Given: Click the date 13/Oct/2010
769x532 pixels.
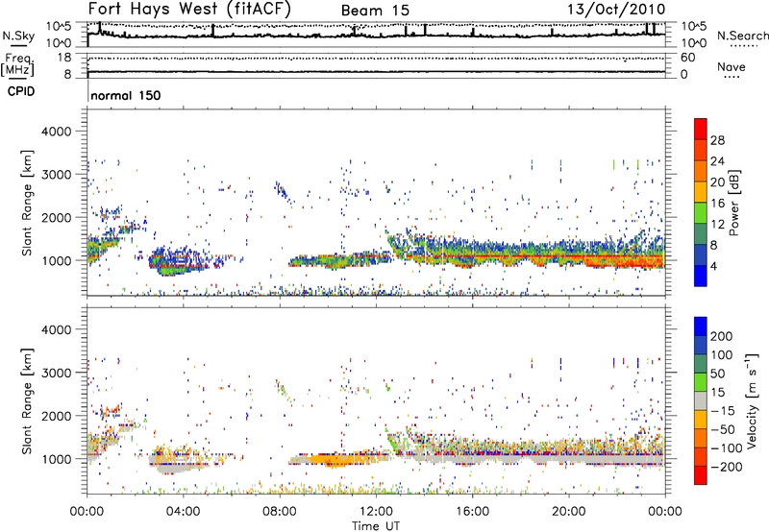Looking at the screenshot, I should point(616,9).
